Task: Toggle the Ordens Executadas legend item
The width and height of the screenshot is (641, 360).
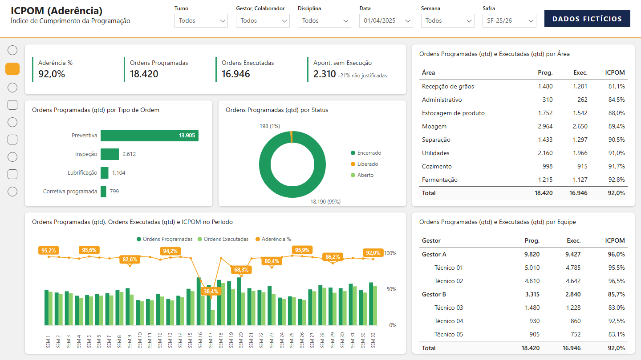Action: point(223,239)
